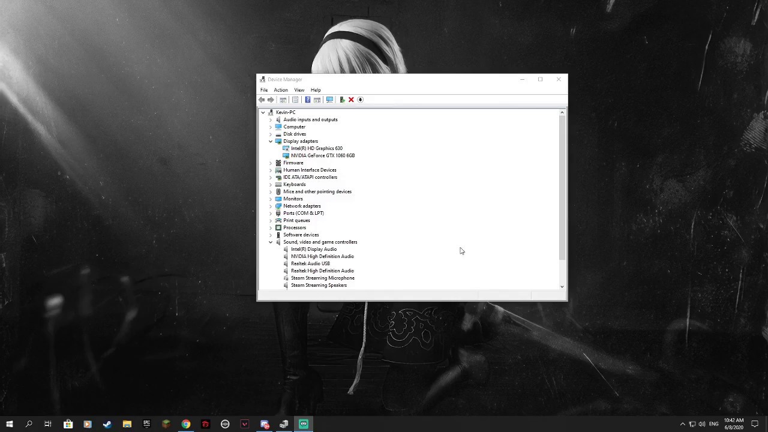Open the Valorant taskbar icon
This screenshot has width=768, height=432.
[245, 424]
